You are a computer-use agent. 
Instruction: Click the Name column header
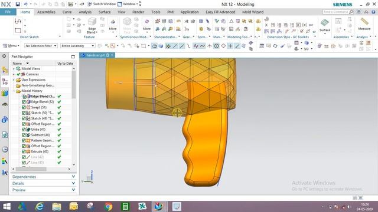pos(17,63)
